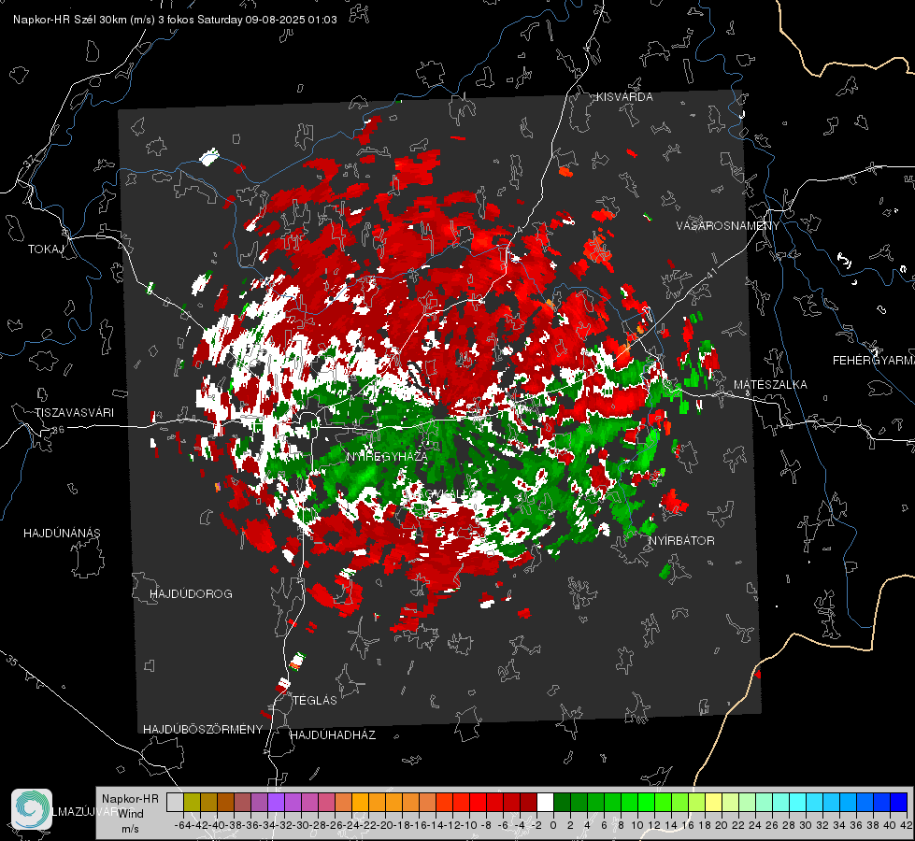The height and width of the screenshot is (841, 915).
Task: Pick the bright purple swatch above -34
Action: pos(276,802)
